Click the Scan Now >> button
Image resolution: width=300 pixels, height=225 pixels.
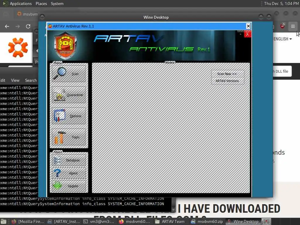click(x=227, y=74)
